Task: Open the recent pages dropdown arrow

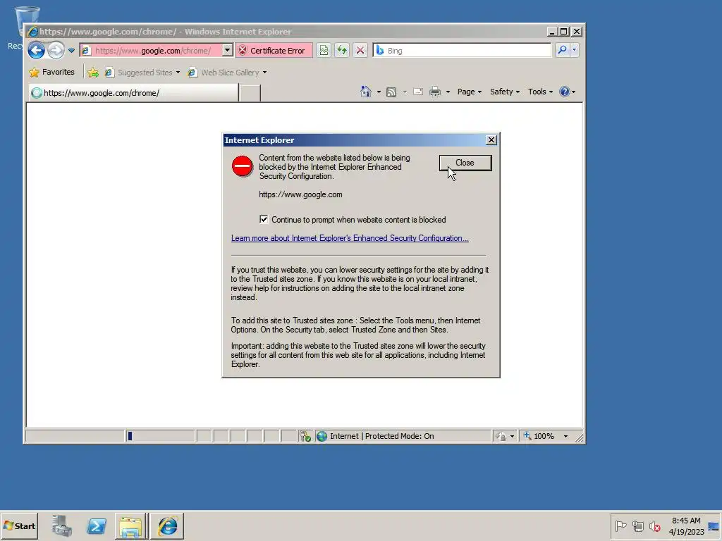Action: tap(71, 51)
